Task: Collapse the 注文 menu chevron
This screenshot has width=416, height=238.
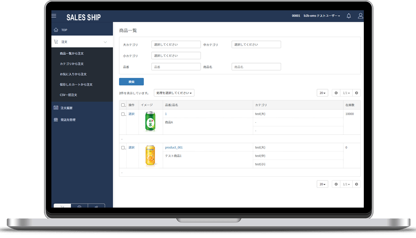Action: pyautogui.click(x=105, y=42)
